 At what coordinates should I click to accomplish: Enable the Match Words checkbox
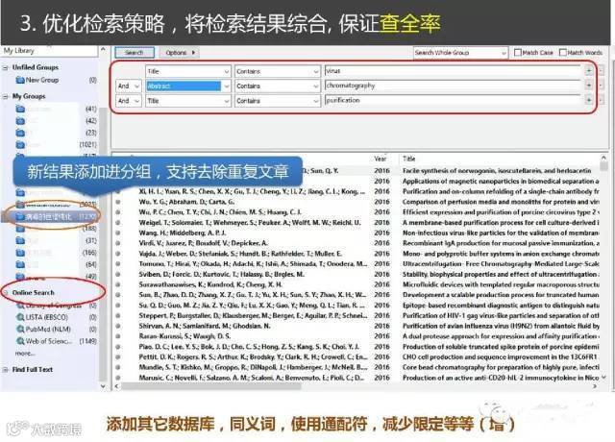tap(563, 52)
